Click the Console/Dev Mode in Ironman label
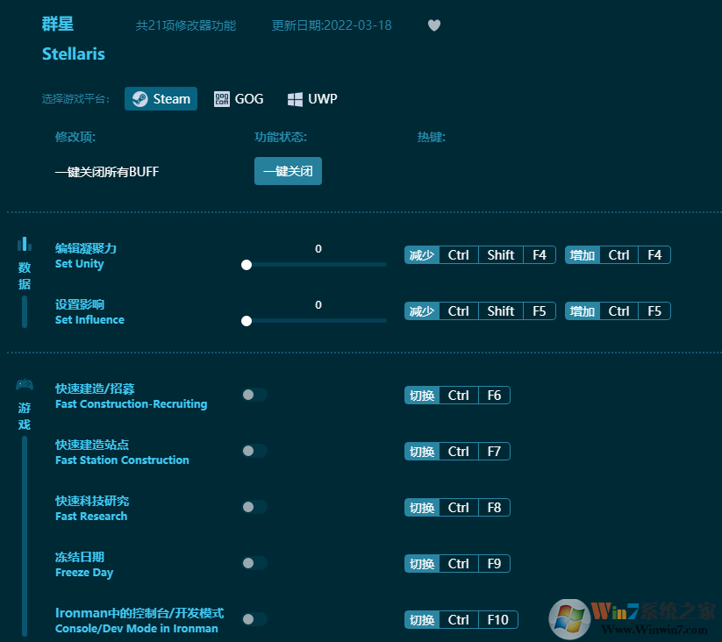 pyautogui.click(x=137, y=629)
